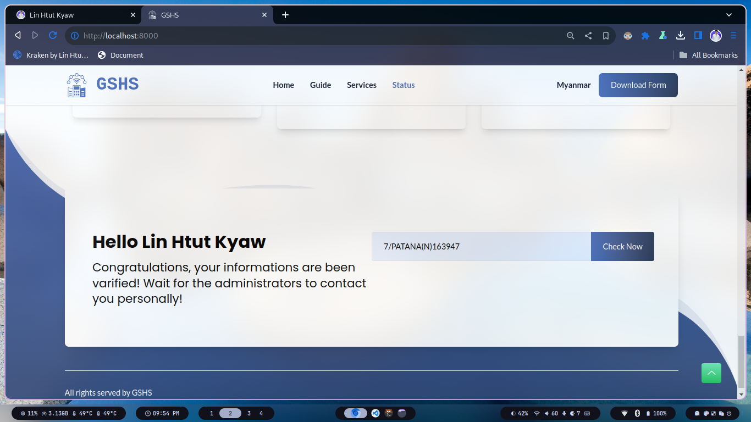
Task: Open the Home nav link
Action: 284,85
